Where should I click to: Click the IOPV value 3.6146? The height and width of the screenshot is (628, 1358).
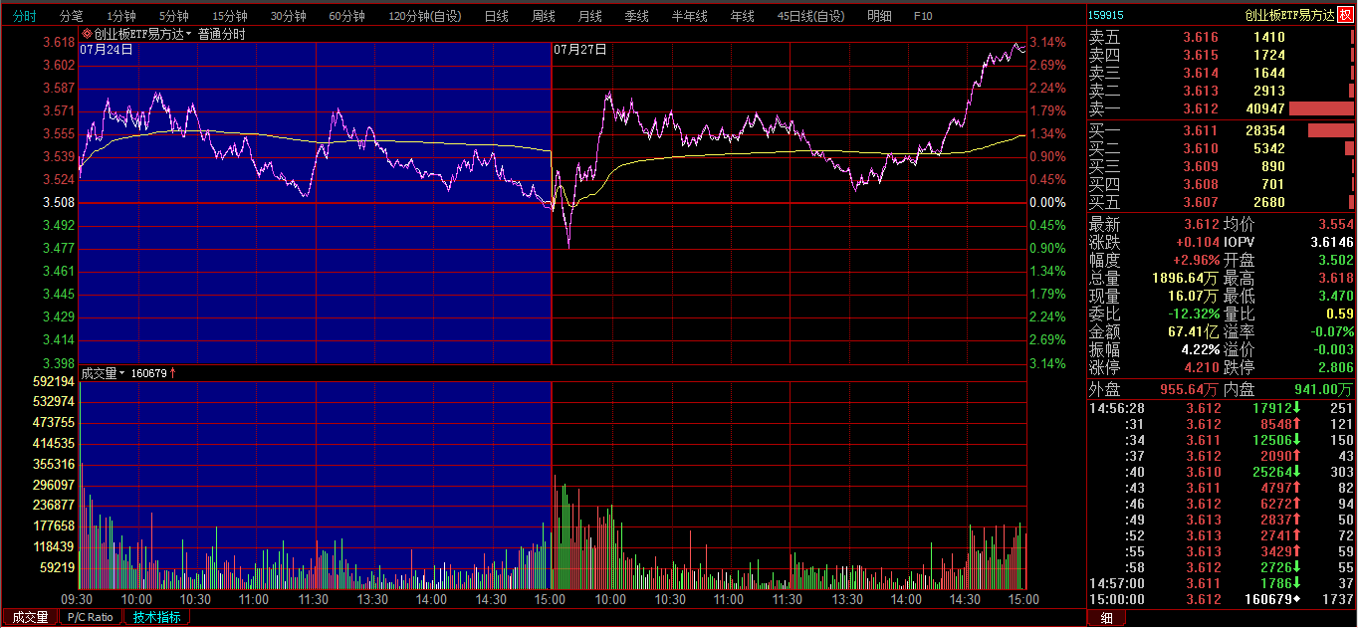pos(1330,243)
